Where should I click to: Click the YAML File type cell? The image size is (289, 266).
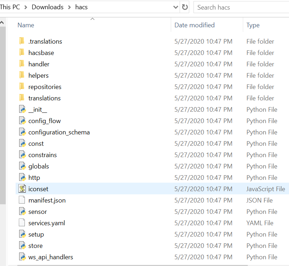[x=260, y=223]
